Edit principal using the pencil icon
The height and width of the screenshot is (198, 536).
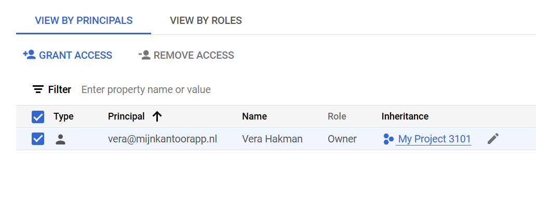(x=493, y=139)
